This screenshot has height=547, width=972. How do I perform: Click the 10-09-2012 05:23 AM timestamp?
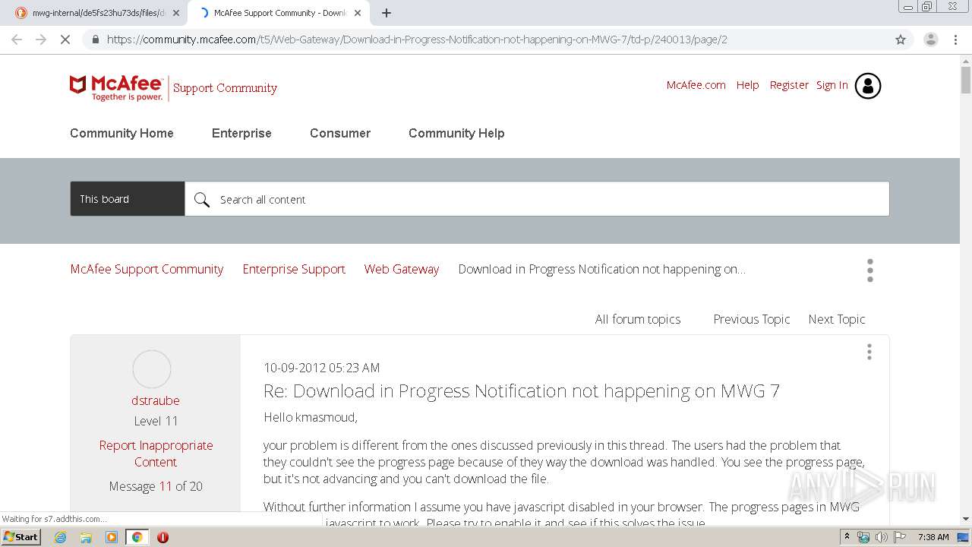(321, 368)
